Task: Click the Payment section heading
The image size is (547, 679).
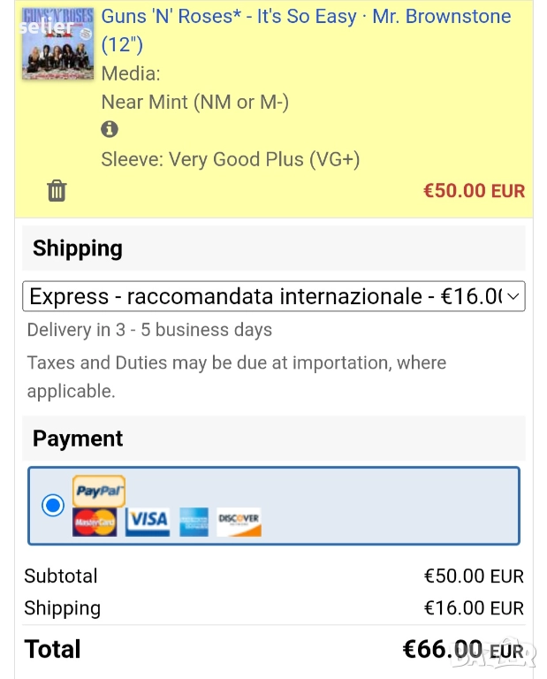Action: coord(78,439)
